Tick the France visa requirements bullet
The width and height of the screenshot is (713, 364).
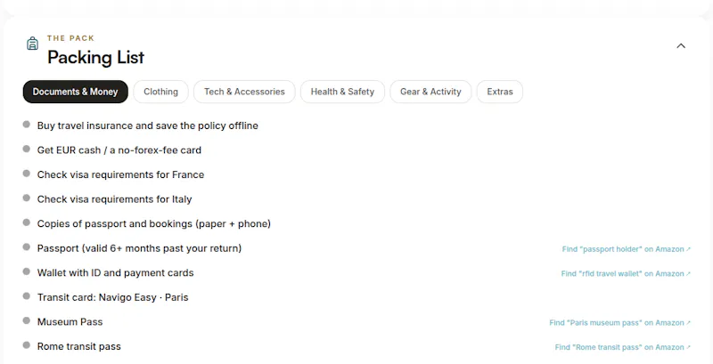[27, 174]
